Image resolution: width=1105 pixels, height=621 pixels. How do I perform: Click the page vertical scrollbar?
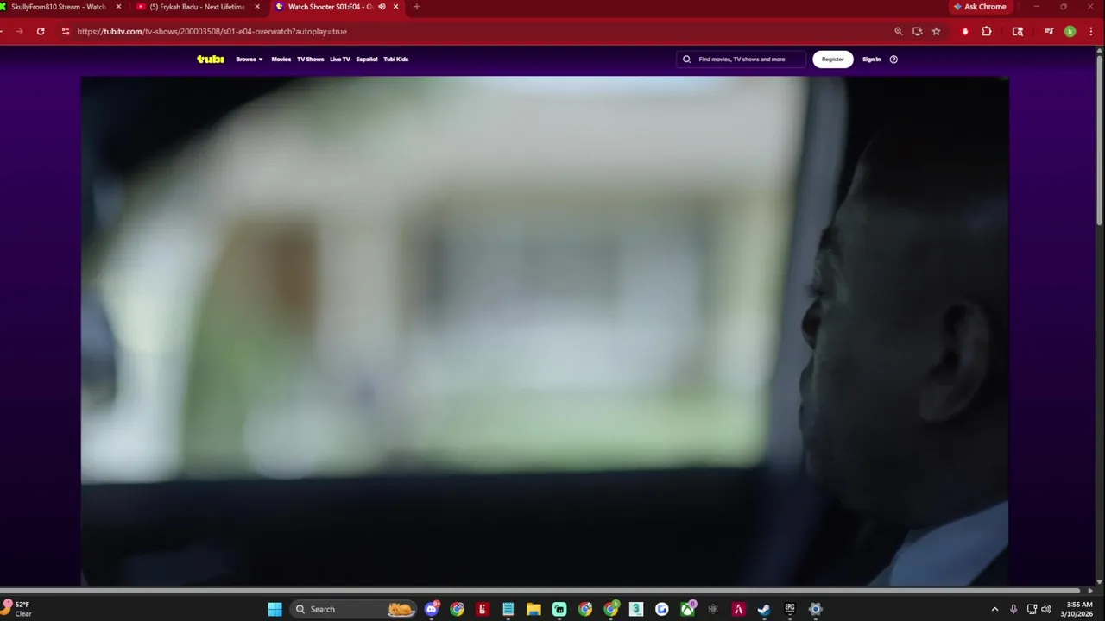click(1099, 138)
